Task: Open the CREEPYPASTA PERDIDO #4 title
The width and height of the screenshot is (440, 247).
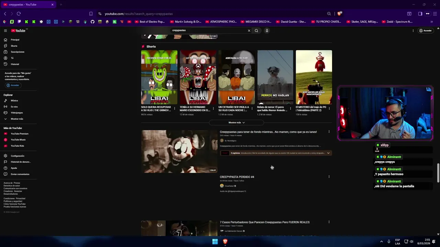Action: click(237, 177)
